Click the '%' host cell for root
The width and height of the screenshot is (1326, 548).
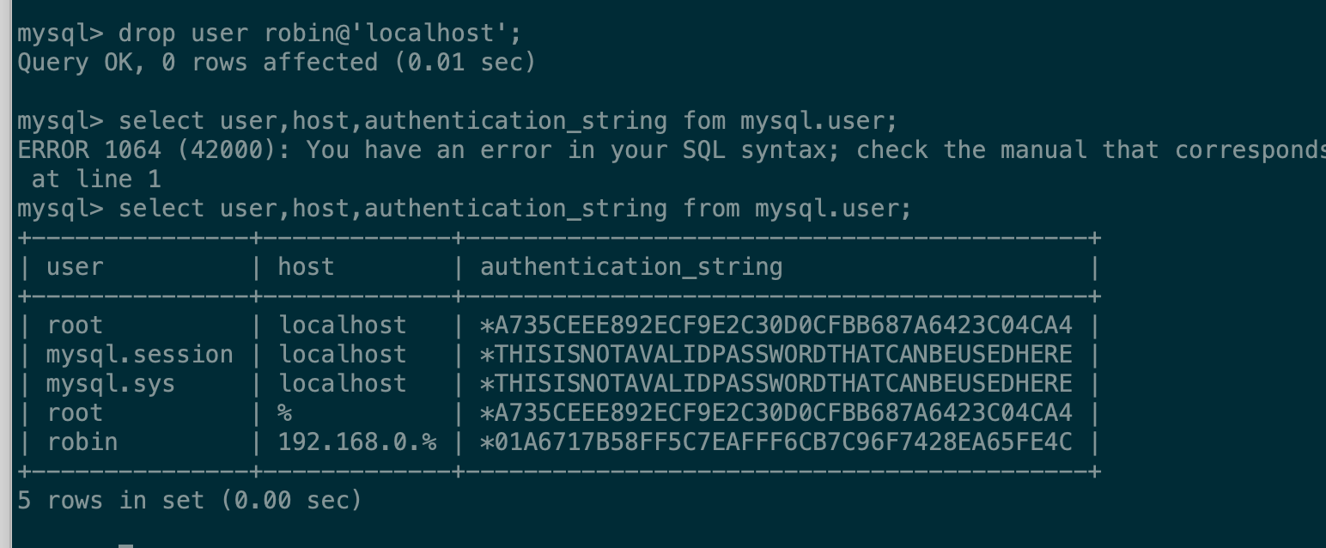point(284,413)
